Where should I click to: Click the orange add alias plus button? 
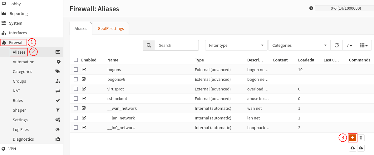tap(352, 138)
